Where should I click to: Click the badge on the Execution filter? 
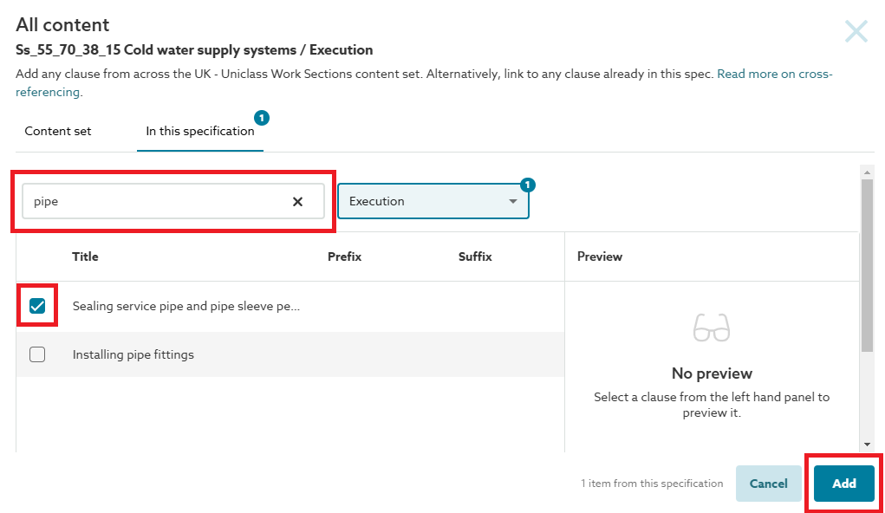click(x=528, y=185)
